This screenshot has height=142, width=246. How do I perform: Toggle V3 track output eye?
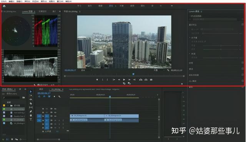coord(55,109)
